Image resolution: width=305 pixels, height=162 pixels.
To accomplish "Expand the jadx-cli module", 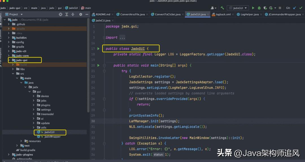I will (x=9, y=51).
